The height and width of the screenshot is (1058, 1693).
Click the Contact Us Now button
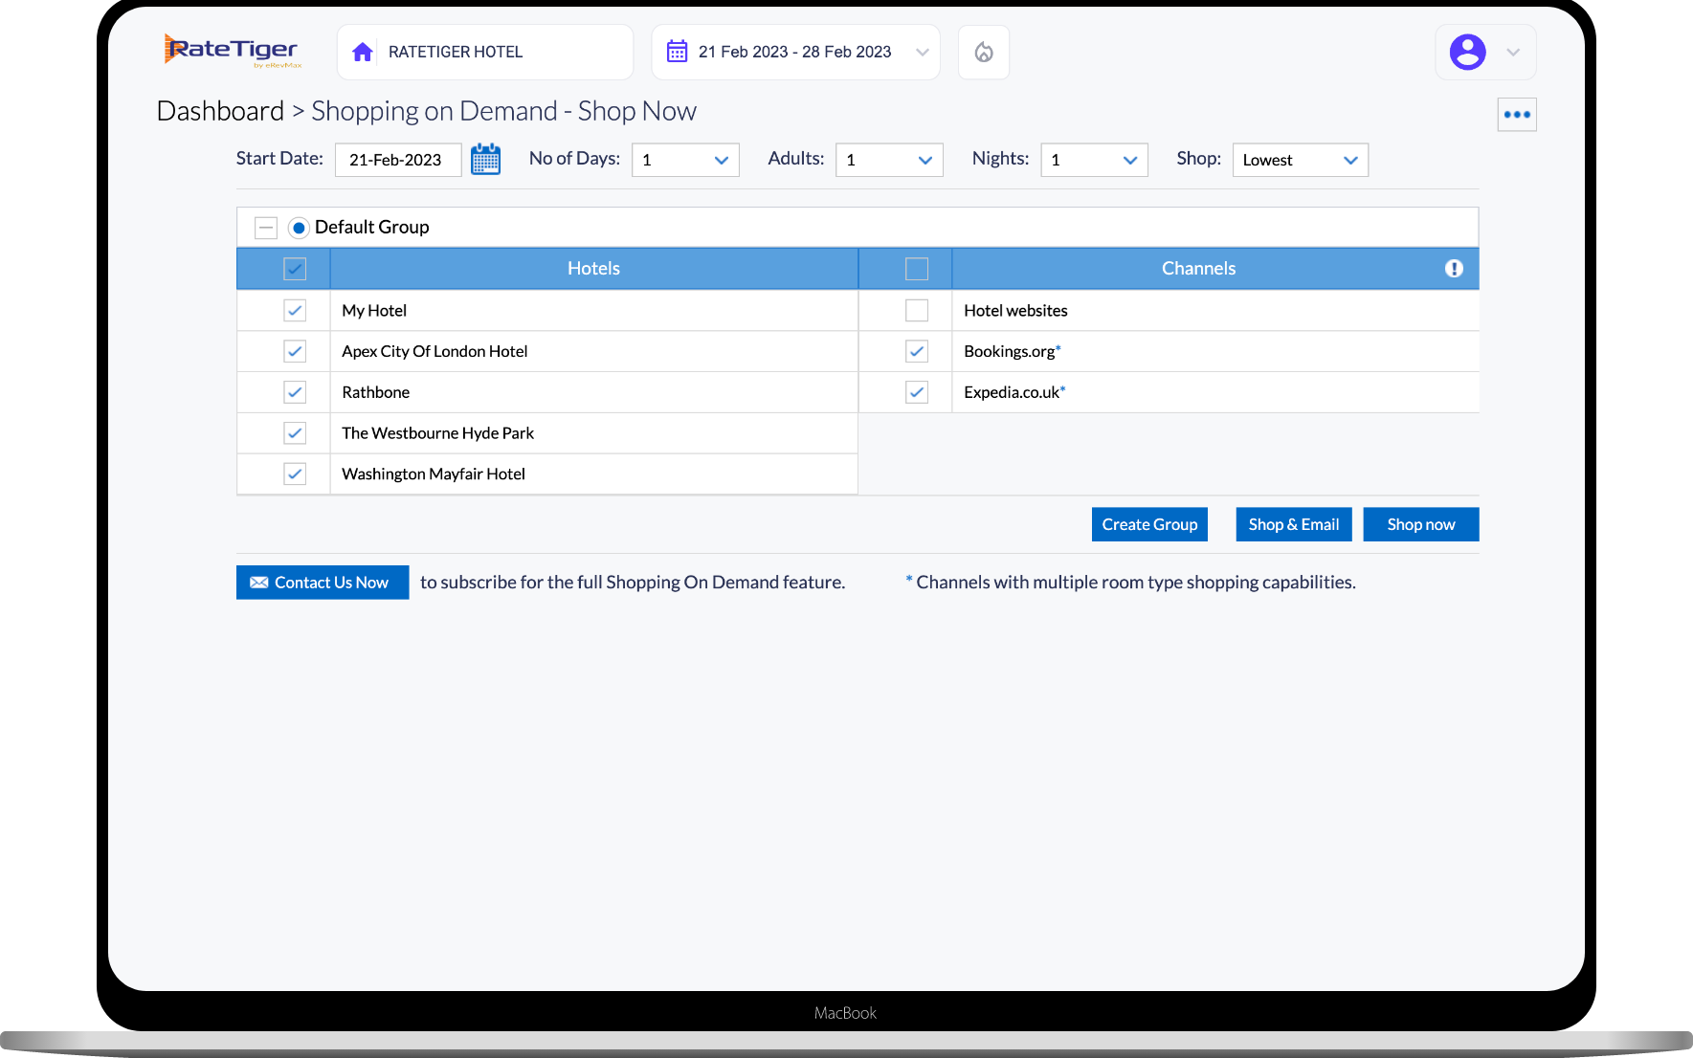pos(323,583)
